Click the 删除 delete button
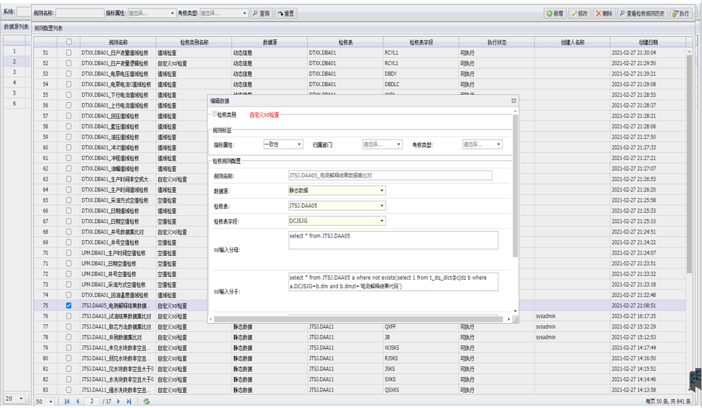The image size is (702, 408). tap(604, 13)
